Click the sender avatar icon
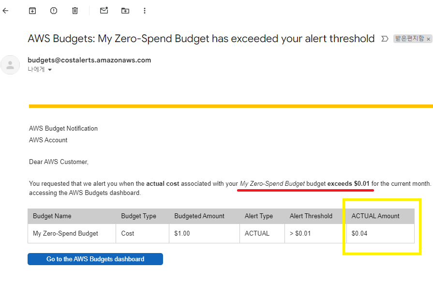The width and height of the screenshot is (433, 284). [x=10, y=65]
